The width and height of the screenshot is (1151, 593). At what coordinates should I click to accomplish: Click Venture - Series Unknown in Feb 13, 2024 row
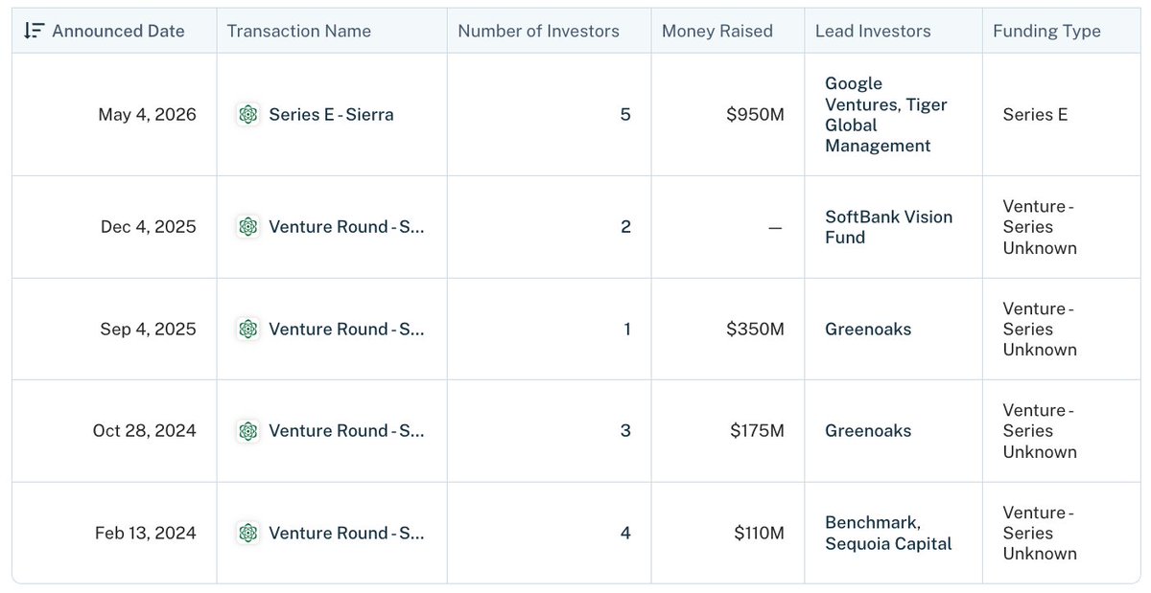point(1040,534)
